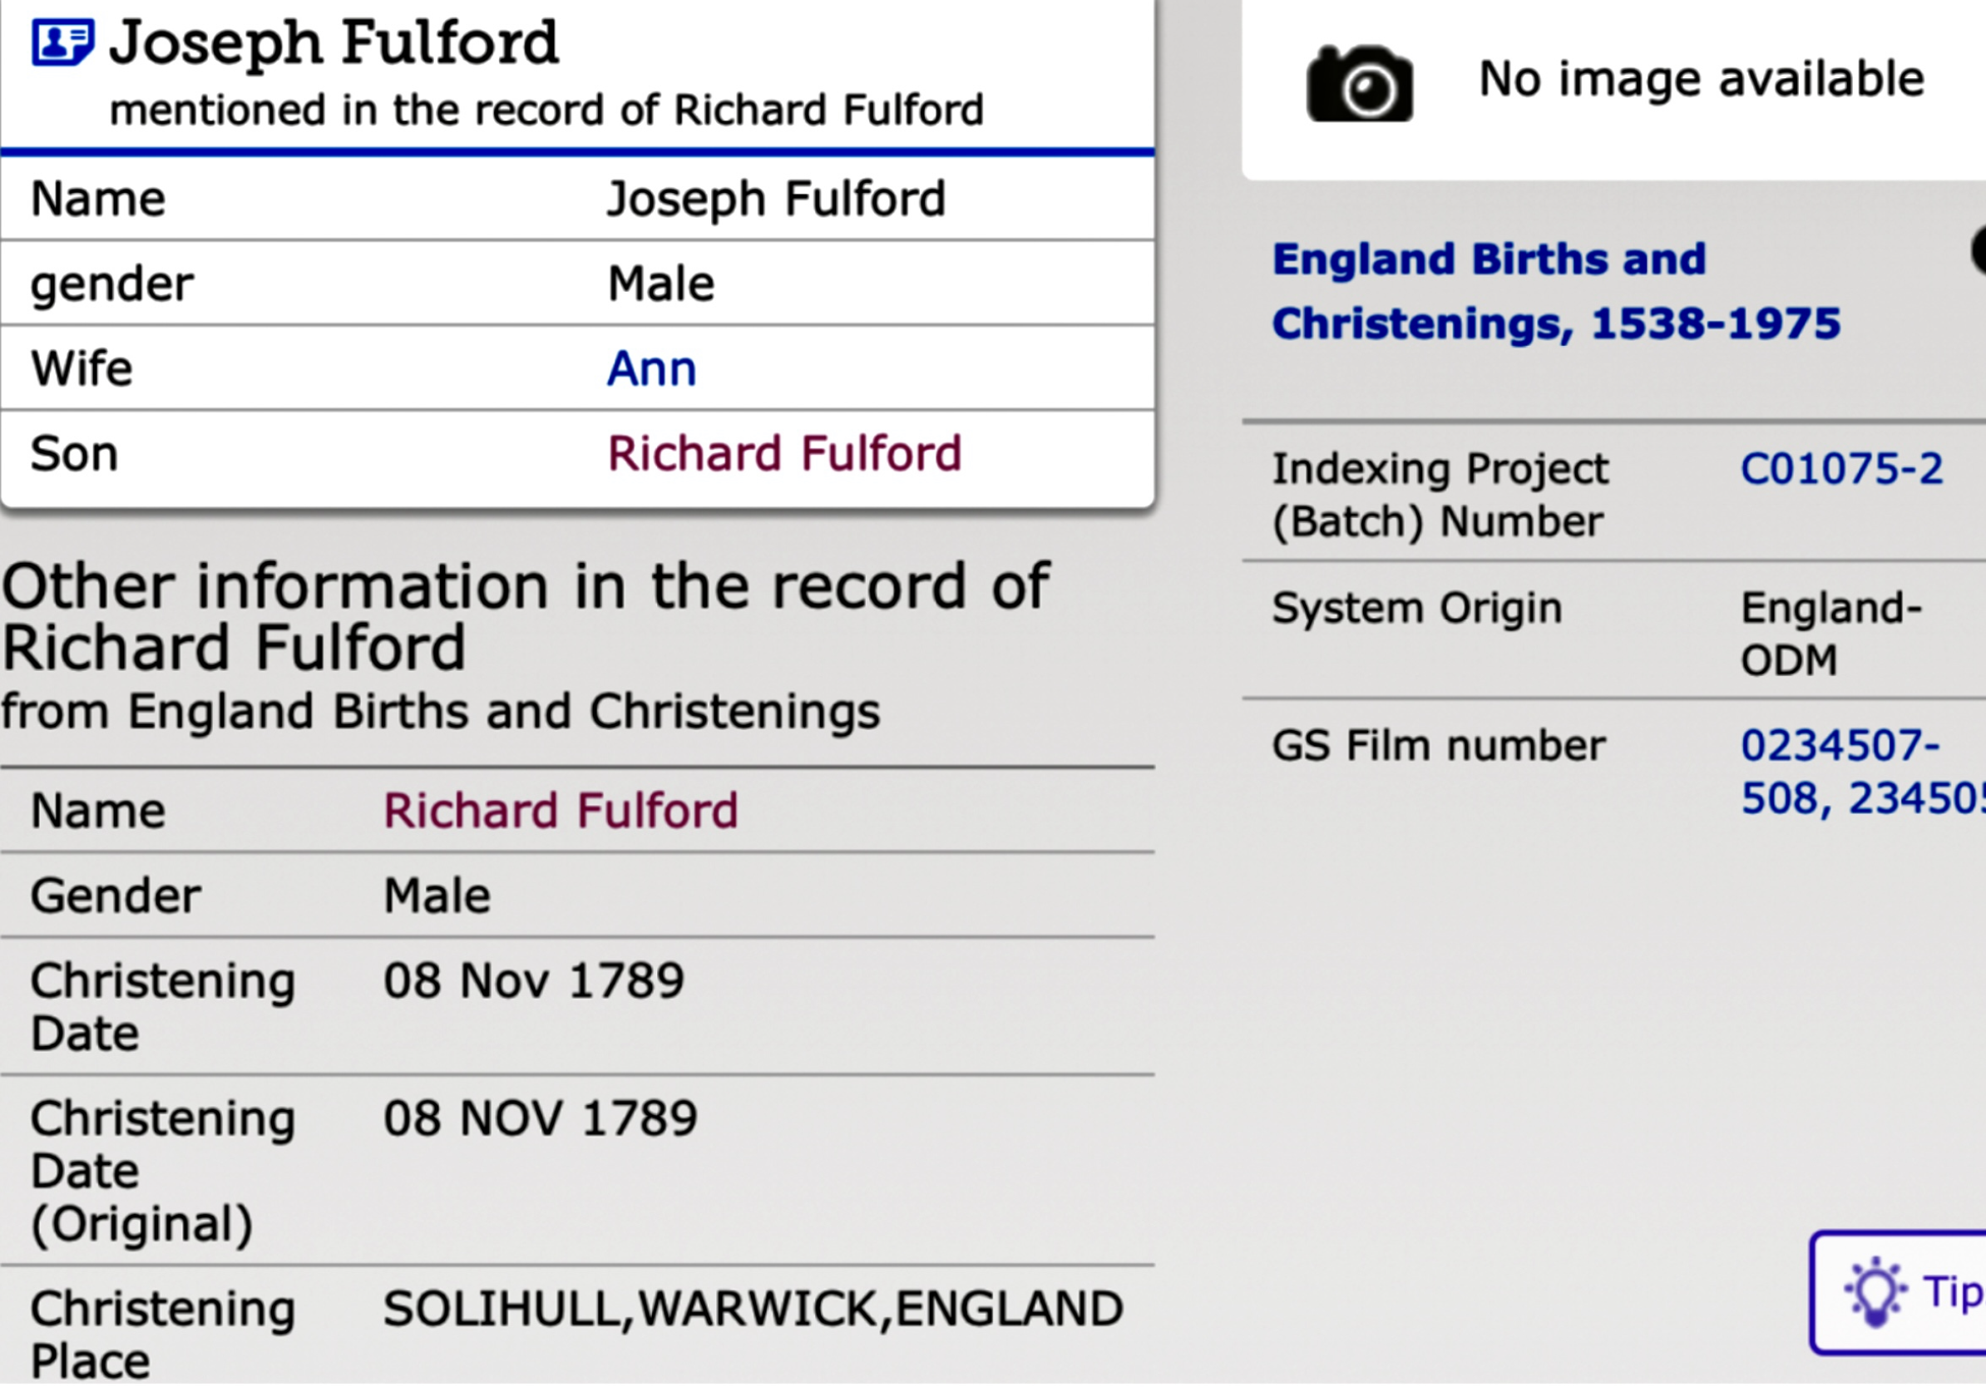This screenshot has height=1387, width=1986.
Task: Click the camera icon for image
Action: [1359, 84]
